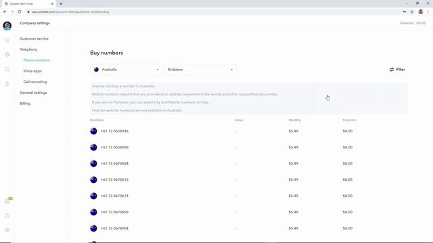This screenshot has height=243, width=433.
Task: Select the Sonetel Web Portal tab
Action: pos(28,4)
